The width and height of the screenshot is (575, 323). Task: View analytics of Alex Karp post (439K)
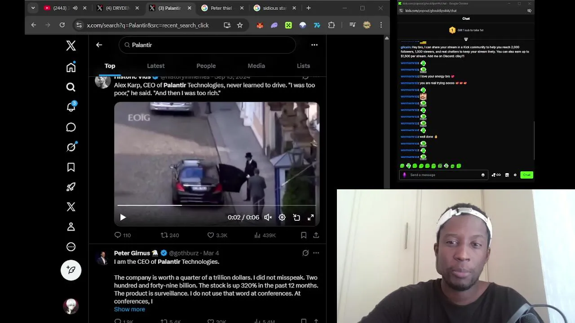pyautogui.click(x=265, y=235)
